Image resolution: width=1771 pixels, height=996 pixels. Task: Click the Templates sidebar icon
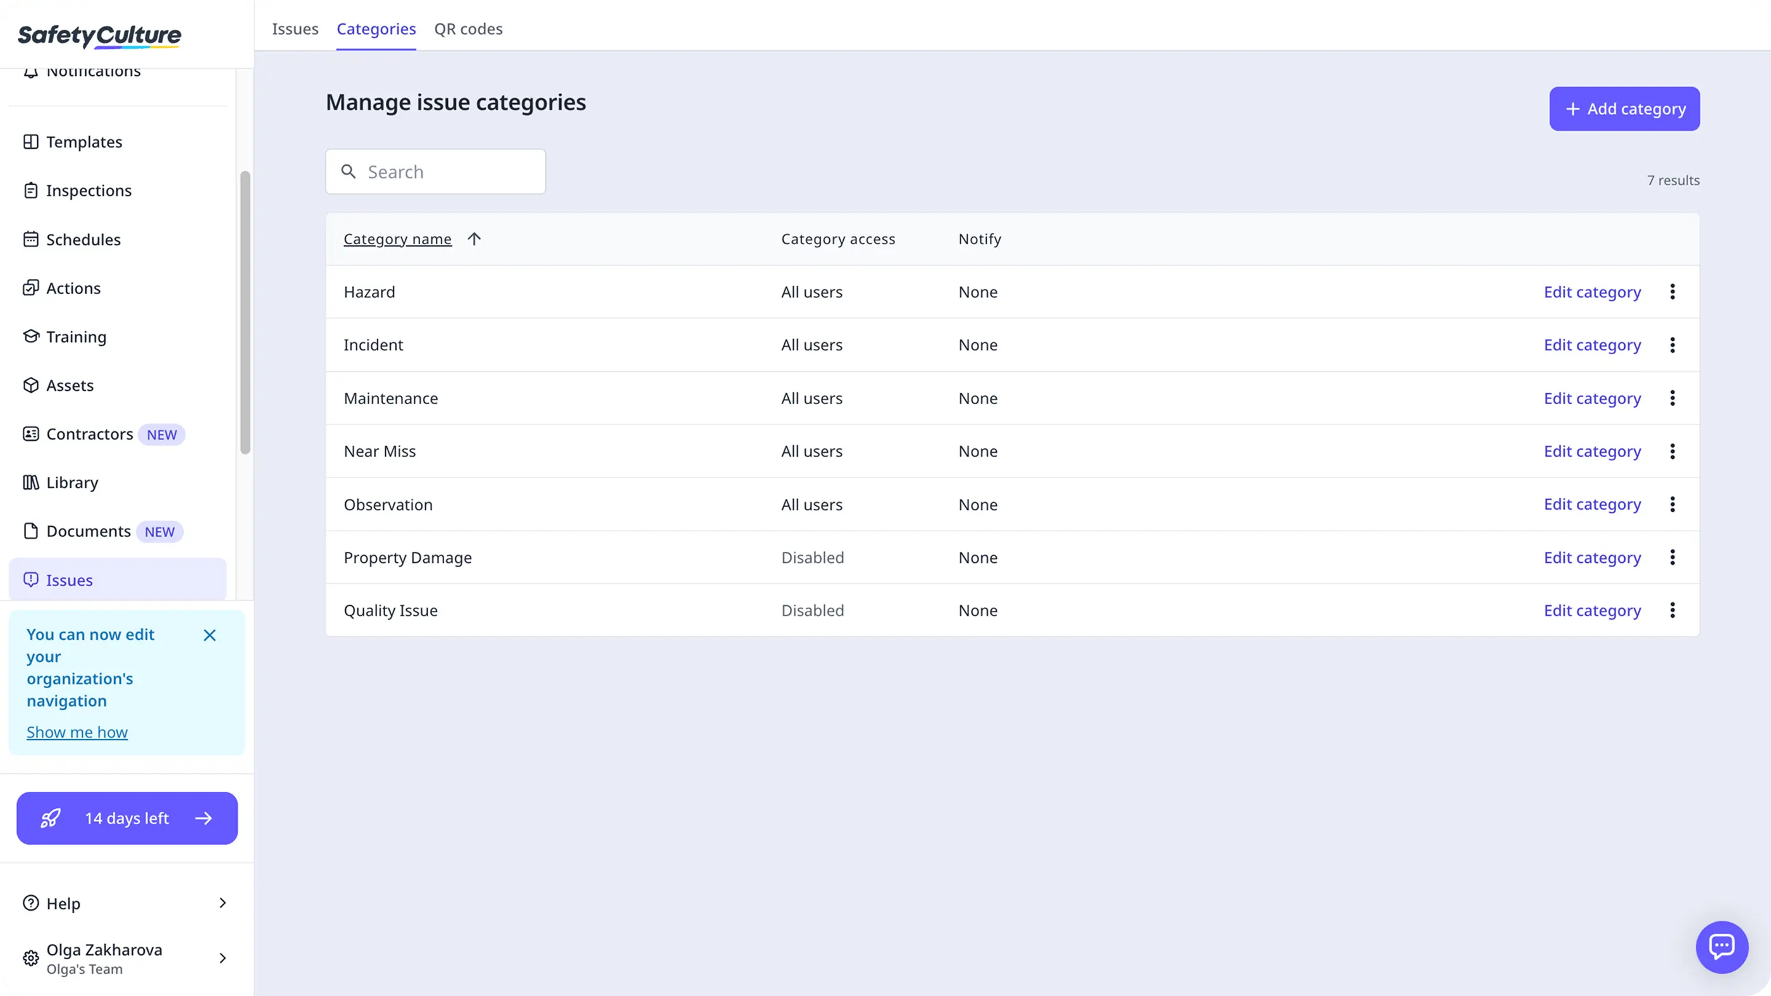point(30,142)
